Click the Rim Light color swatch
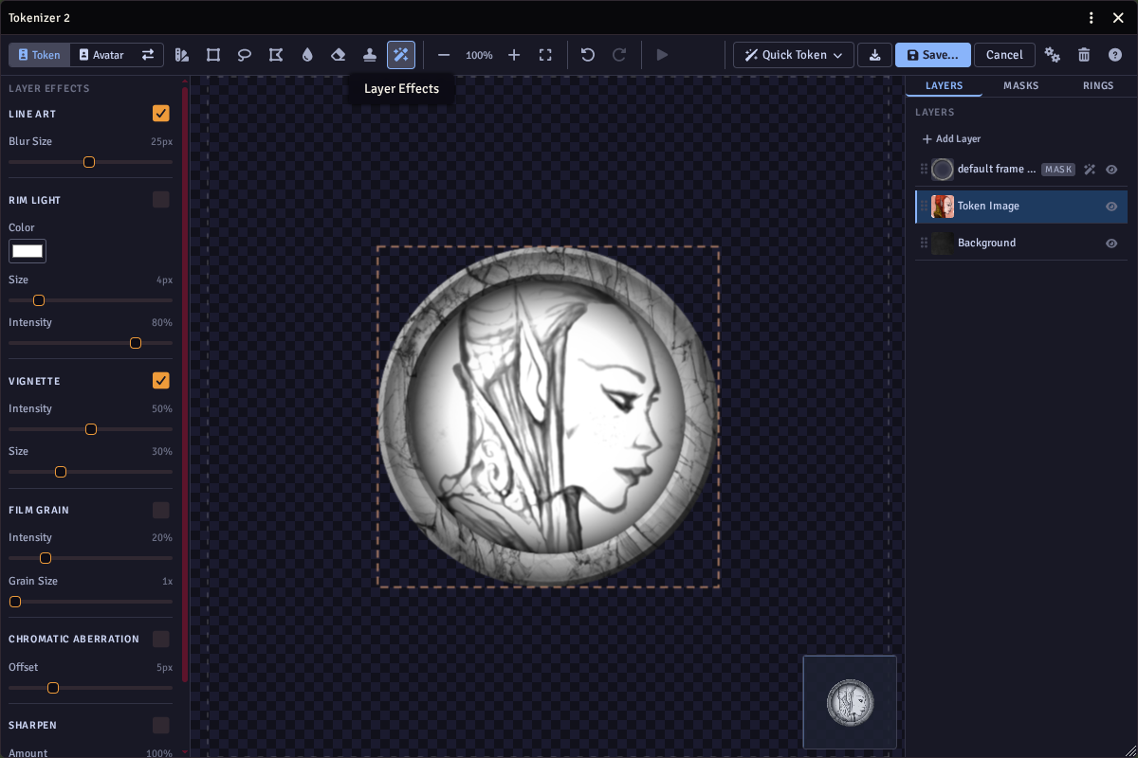The width and height of the screenshot is (1138, 758). click(28, 251)
